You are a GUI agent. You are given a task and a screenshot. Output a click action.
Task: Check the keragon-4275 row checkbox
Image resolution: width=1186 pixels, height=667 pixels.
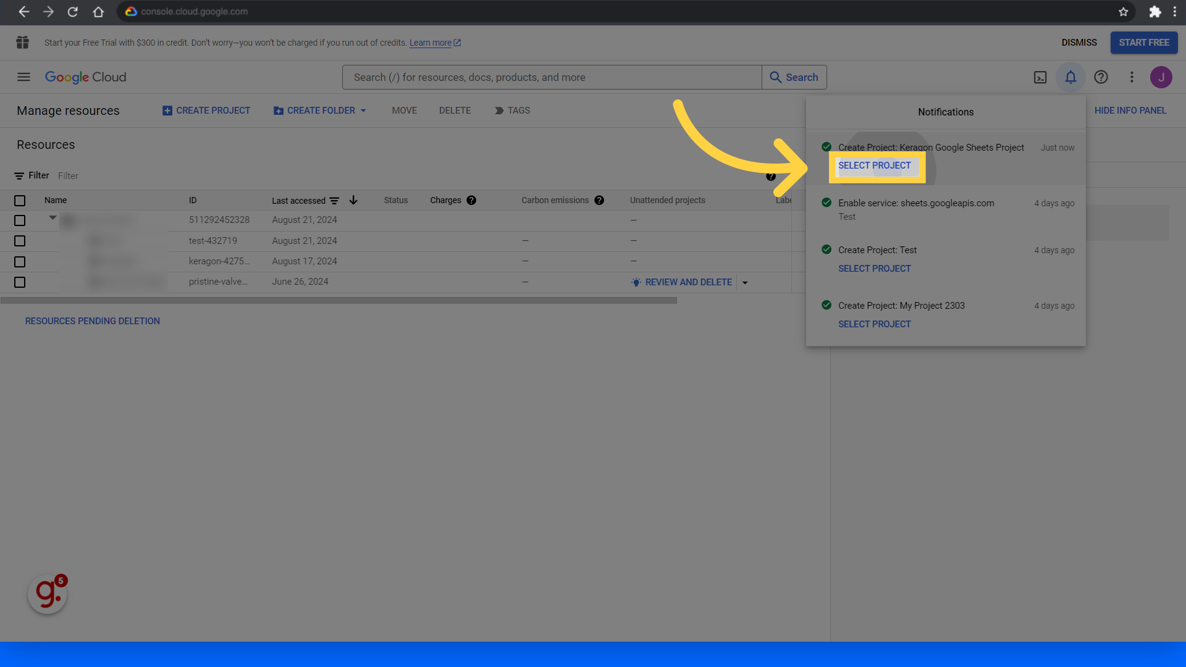(x=20, y=262)
